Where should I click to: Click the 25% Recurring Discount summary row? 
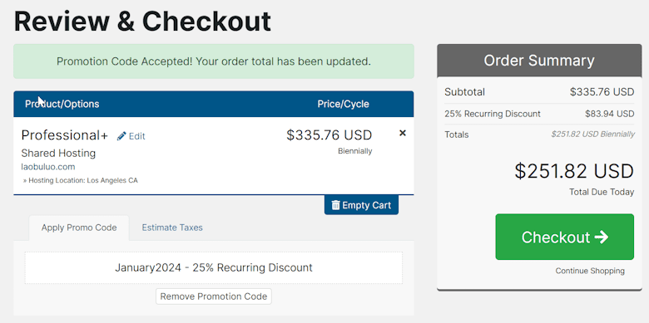pyautogui.click(x=539, y=114)
